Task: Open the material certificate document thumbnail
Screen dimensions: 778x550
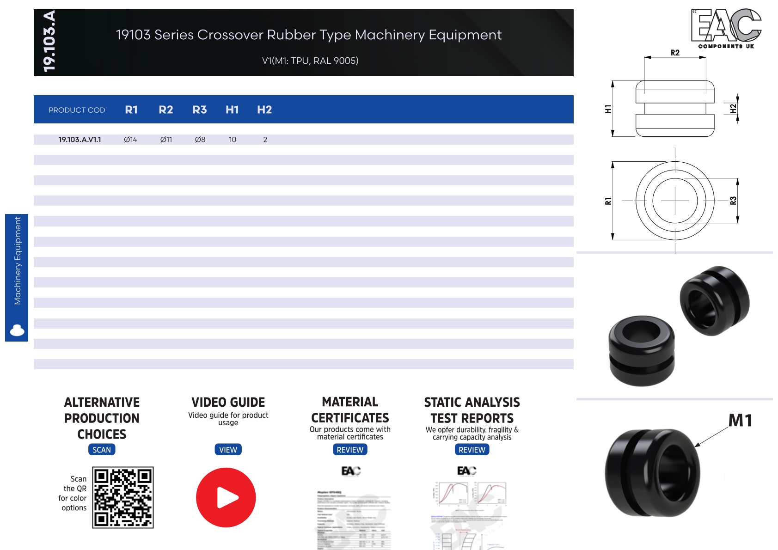Action: click(354, 508)
